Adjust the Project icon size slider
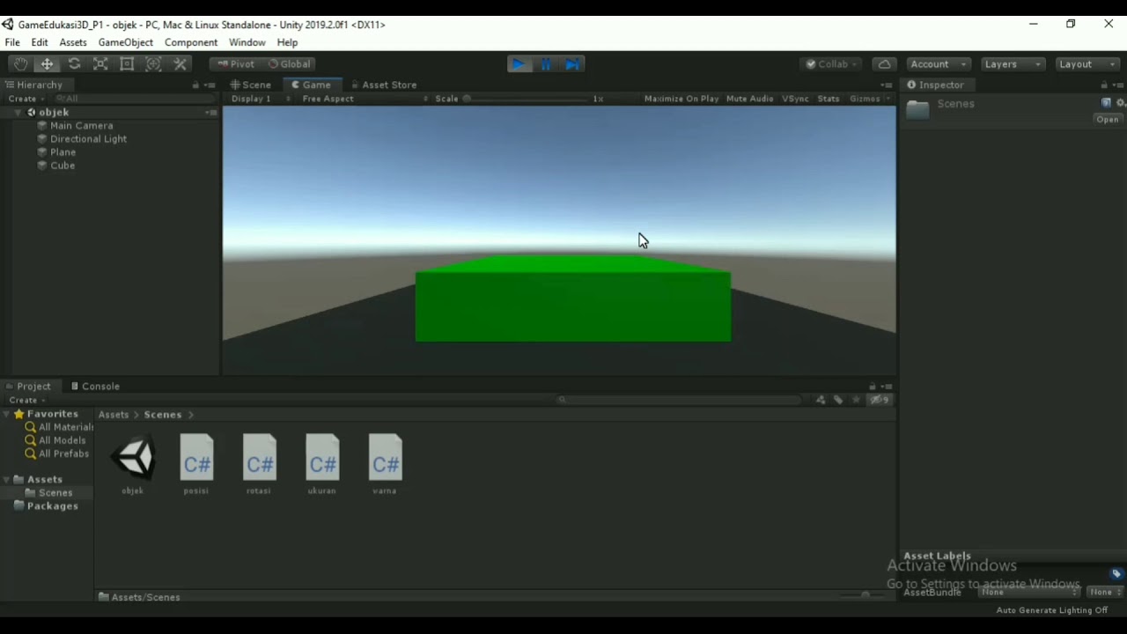1127x634 pixels. click(x=864, y=596)
